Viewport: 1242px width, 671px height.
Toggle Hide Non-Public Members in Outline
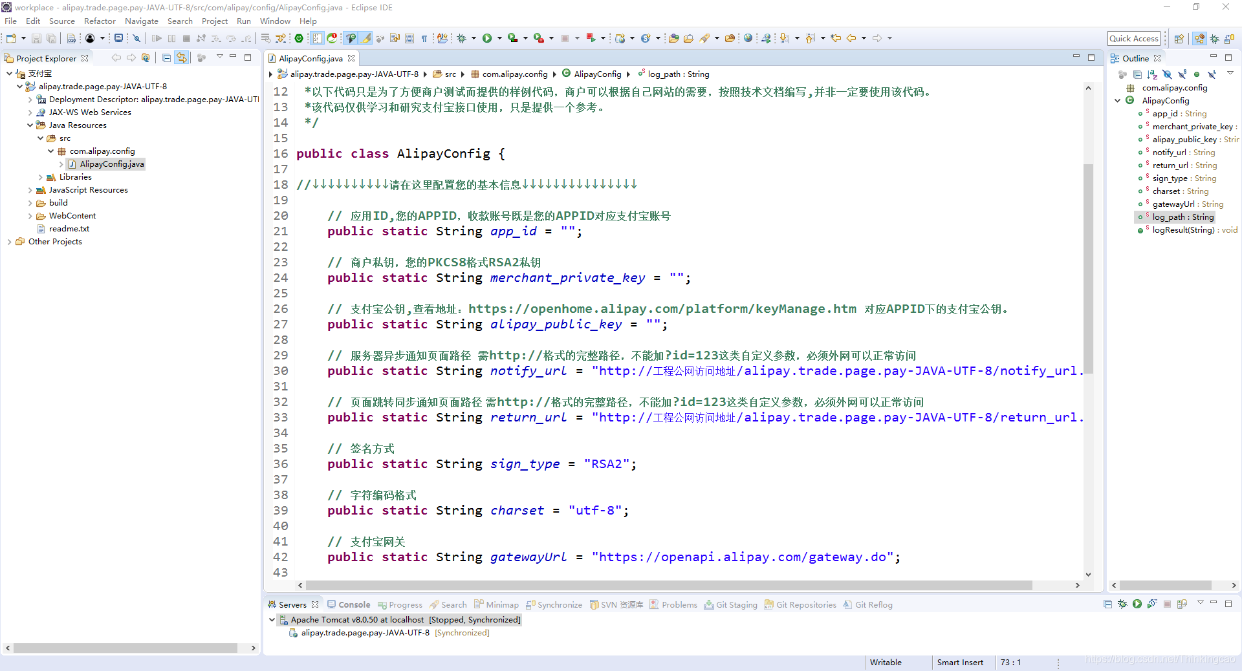tap(1197, 74)
